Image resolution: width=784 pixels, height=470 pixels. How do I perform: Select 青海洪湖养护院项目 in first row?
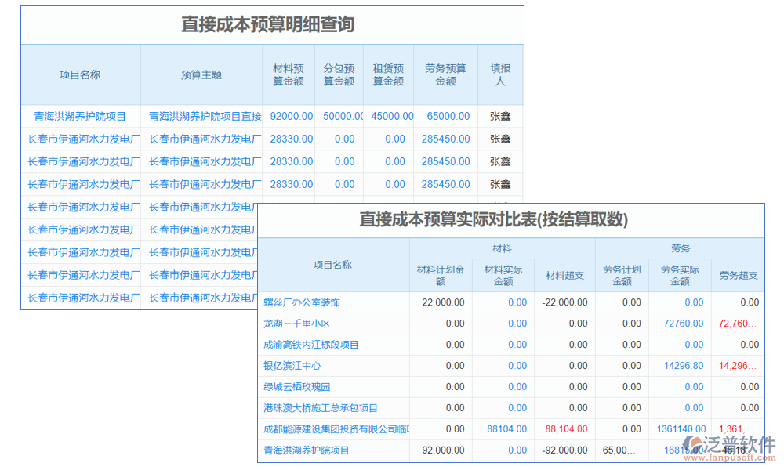click(81, 116)
